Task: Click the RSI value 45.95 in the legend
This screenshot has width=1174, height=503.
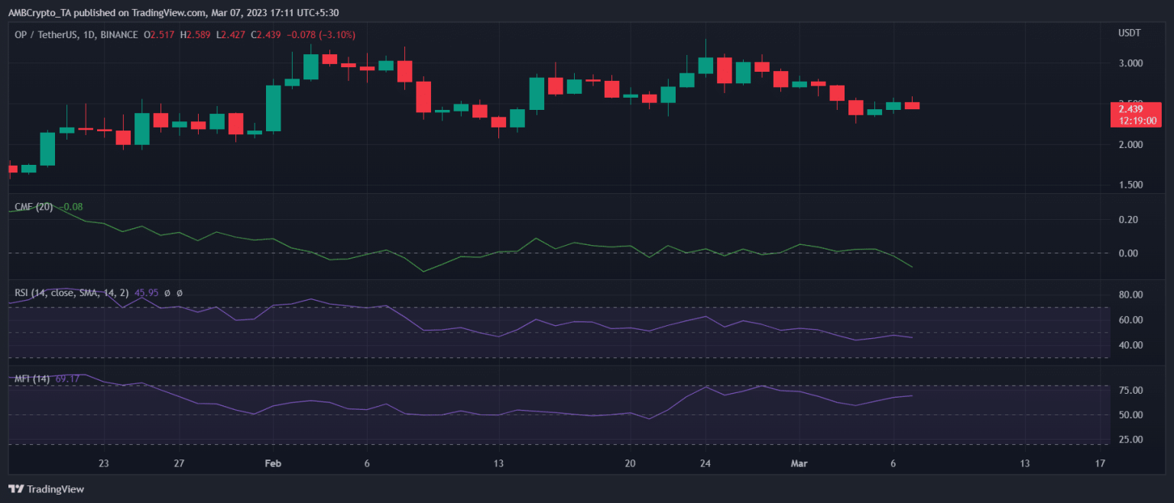Action: [x=145, y=292]
